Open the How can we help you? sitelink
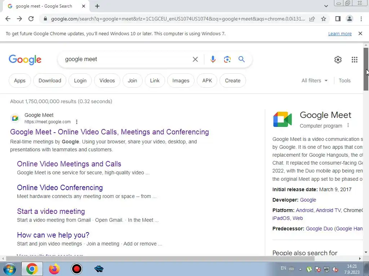Screen dimensions: 369x276 [x=53, y=235]
